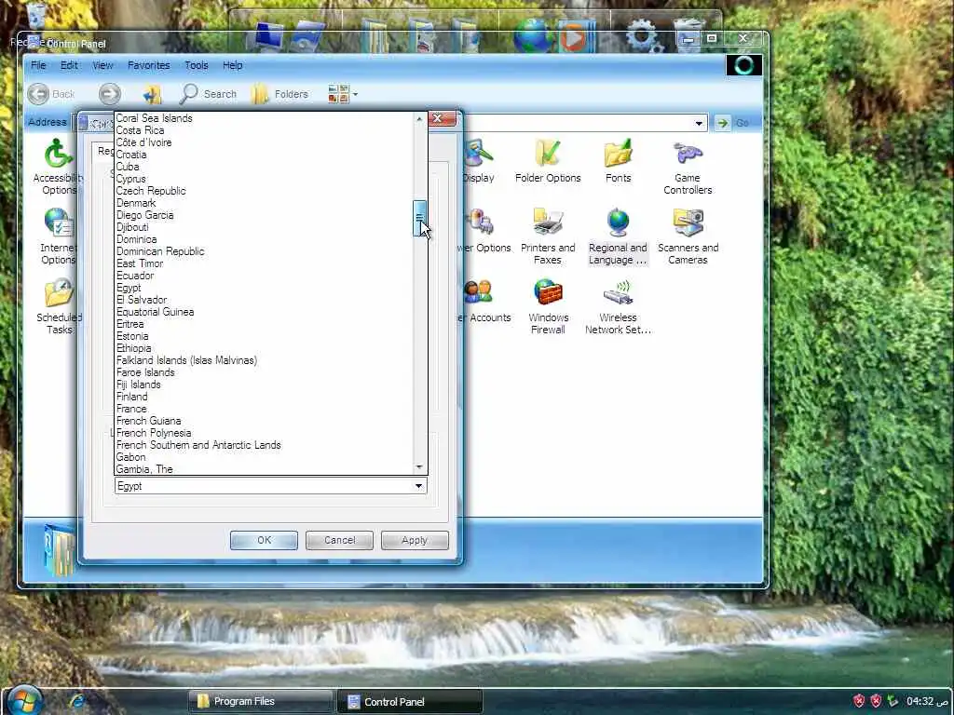Click the Apply button in the dialog
Viewport: 954px width, 715px height.
click(415, 540)
